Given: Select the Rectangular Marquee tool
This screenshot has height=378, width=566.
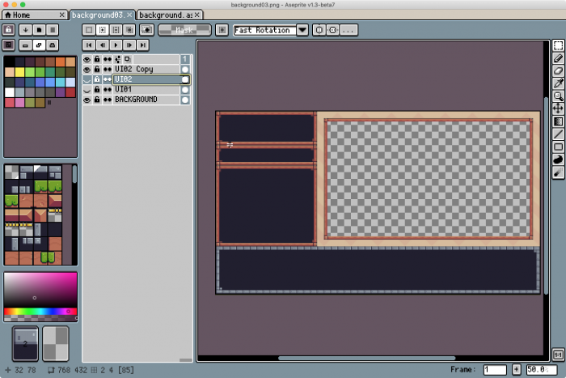Looking at the screenshot, I should [558, 46].
